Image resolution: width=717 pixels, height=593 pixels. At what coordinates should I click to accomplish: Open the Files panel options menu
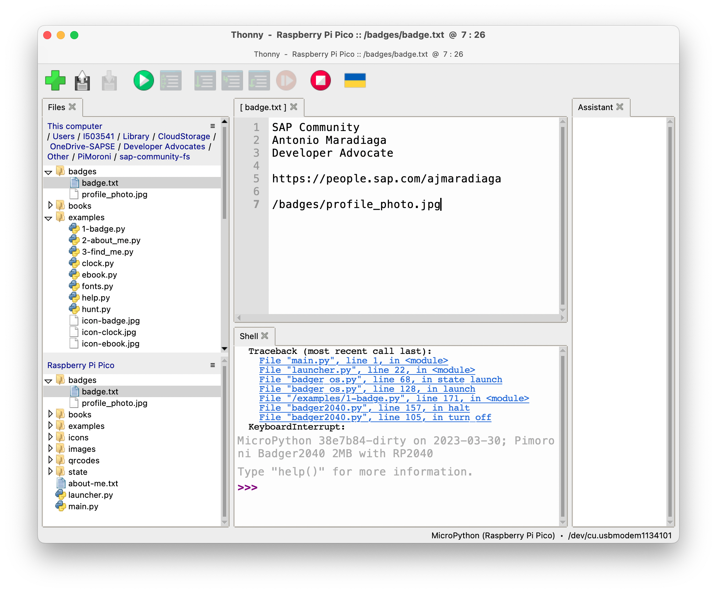[212, 126]
